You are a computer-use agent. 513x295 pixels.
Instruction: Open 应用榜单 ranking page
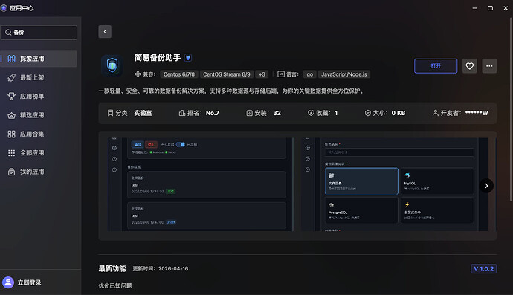coord(39,96)
